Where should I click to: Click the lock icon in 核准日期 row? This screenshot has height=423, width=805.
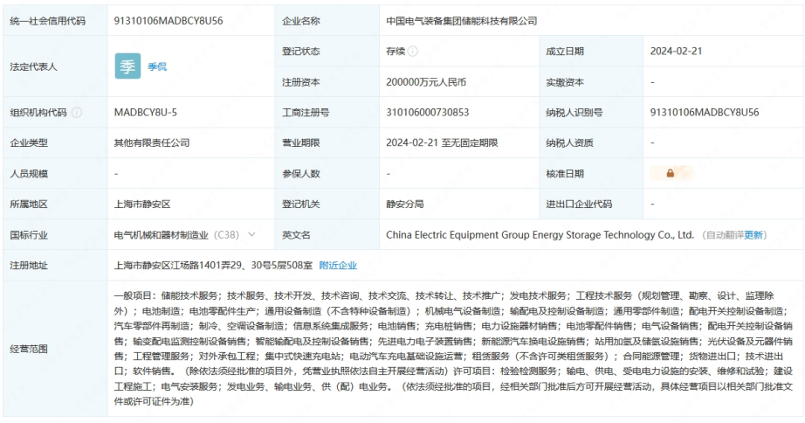pyautogui.click(x=671, y=173)
